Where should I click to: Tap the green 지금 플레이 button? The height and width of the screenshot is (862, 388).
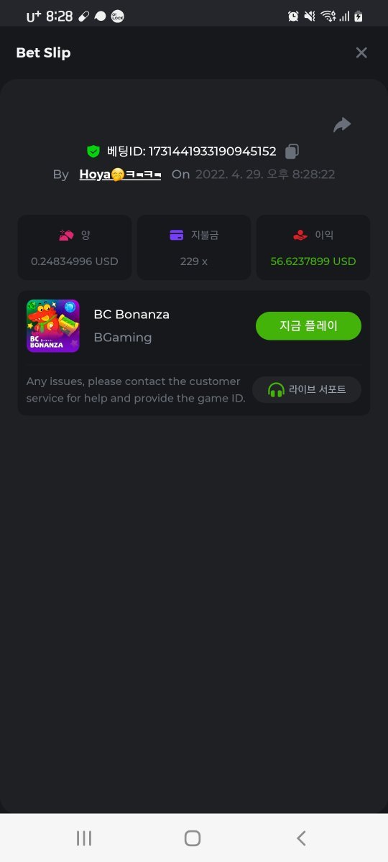coord(308,325)
